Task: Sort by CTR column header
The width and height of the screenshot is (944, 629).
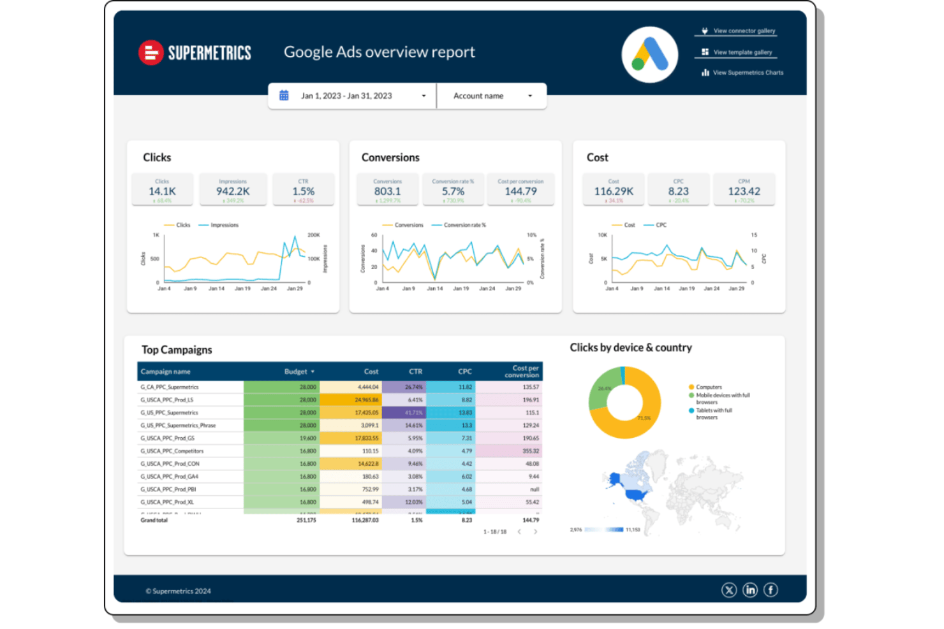Action: [x=415, y=372]
